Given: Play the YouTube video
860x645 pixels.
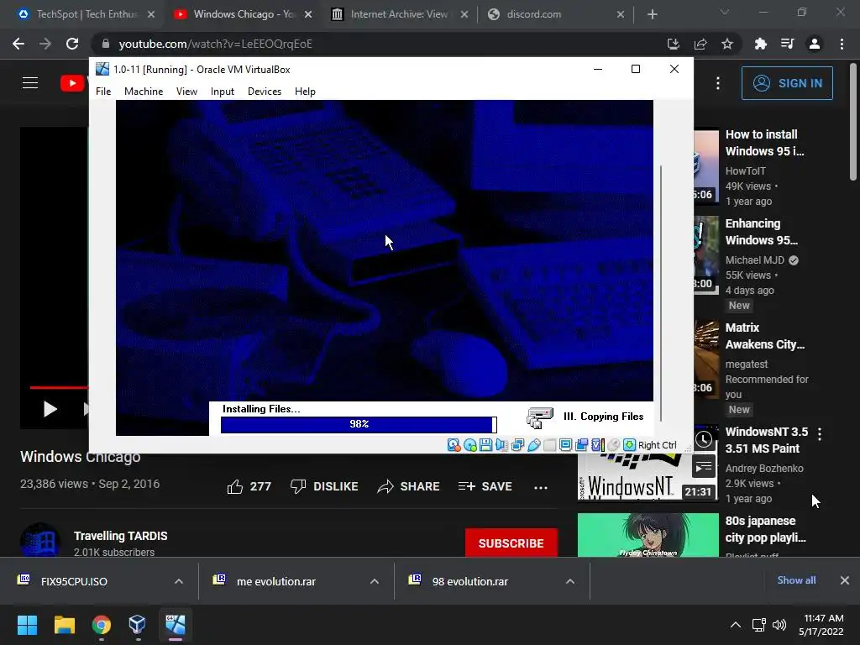Looking at the screenshot, I should (x=50, y=409).
